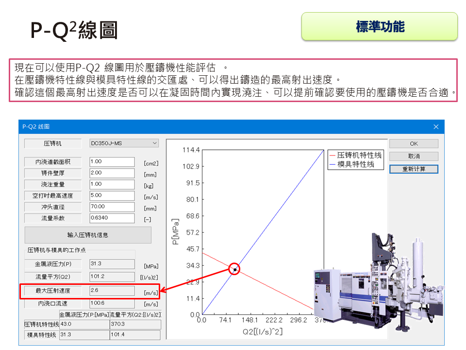Click the 输入压铸机信息 button
The image size is (466, 350).
(x=87, y=235)
